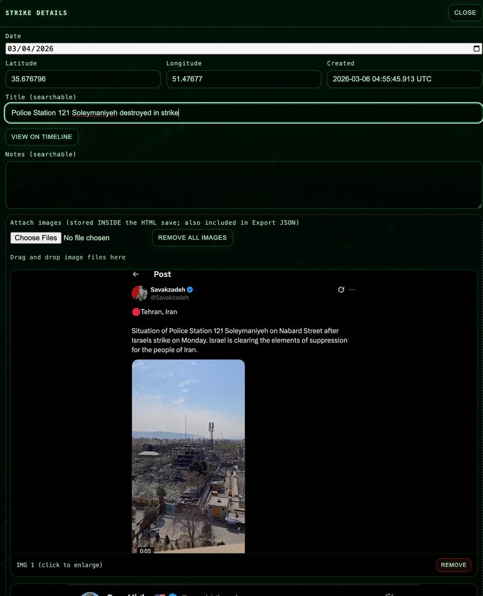Open the date picker calendar icon
Image resolution: width=483 pixels, height=596 pixels.
coord(476,48)
